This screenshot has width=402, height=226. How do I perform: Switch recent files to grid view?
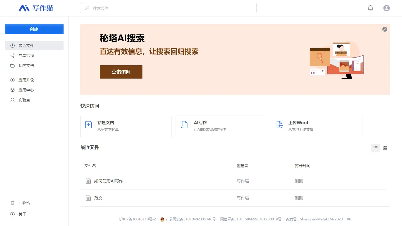(385, 148)
